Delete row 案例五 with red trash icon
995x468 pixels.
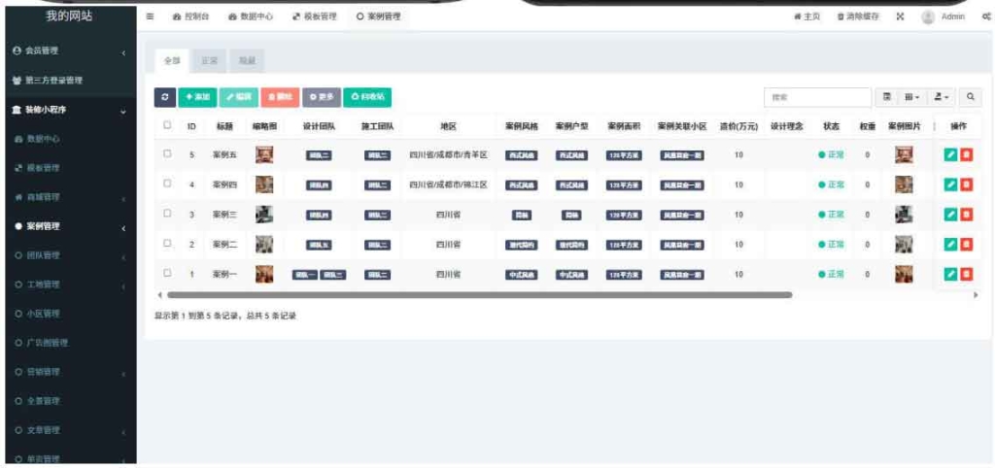(x=966, y=154)
